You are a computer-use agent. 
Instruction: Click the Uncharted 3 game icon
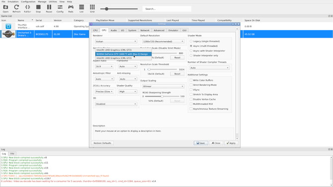(x=8, y=34)
